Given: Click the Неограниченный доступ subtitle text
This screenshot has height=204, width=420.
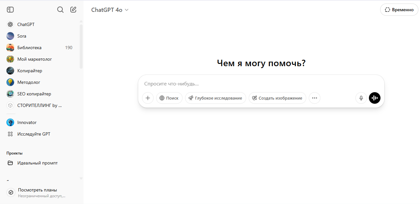Looking at the screenshot, I should tap(42, 196).
